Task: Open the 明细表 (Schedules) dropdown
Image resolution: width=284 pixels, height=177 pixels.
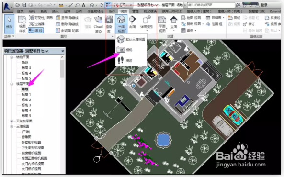Action: tap(224, 18)
